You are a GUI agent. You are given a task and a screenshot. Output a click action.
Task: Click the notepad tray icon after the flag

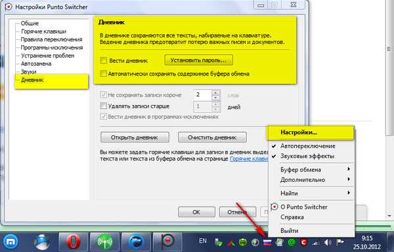pyautogui.click(x=280, y=242)
